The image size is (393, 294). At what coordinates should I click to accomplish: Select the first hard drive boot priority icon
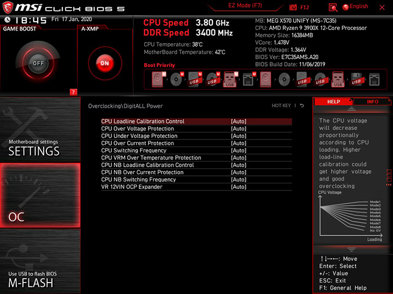pos(157,79)
